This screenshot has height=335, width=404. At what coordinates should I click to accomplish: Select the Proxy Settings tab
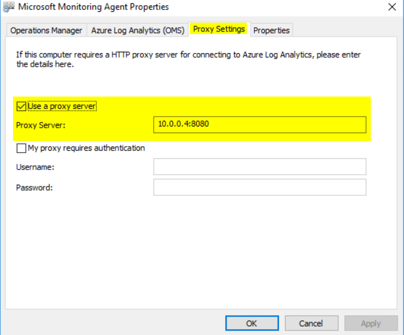coord(219,29)
